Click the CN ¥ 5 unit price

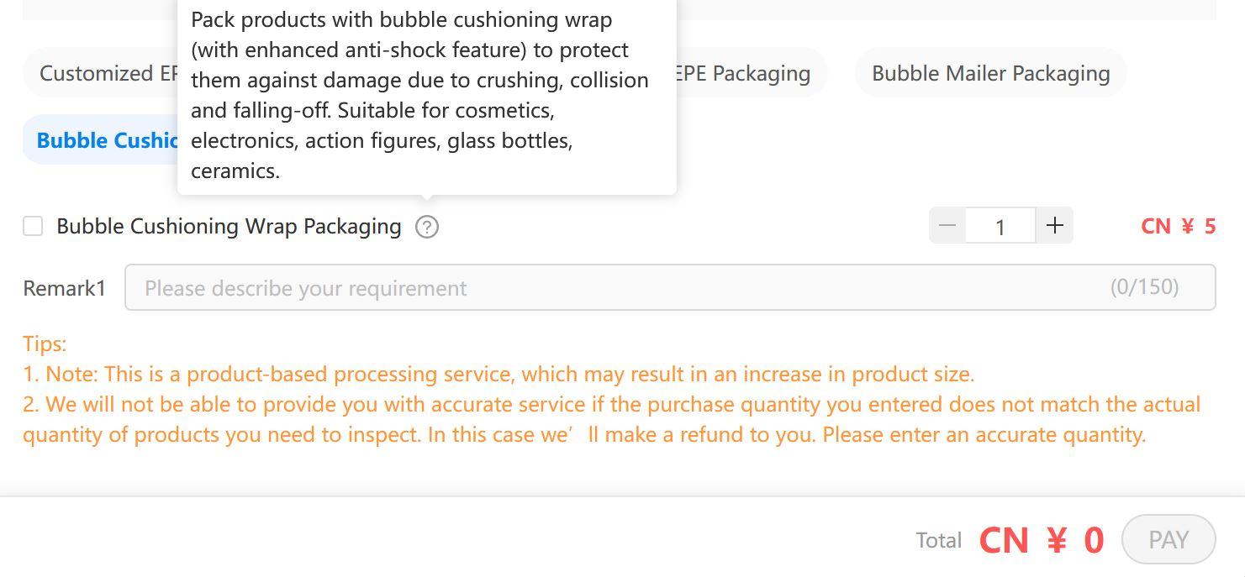[x=1178, y=226]
